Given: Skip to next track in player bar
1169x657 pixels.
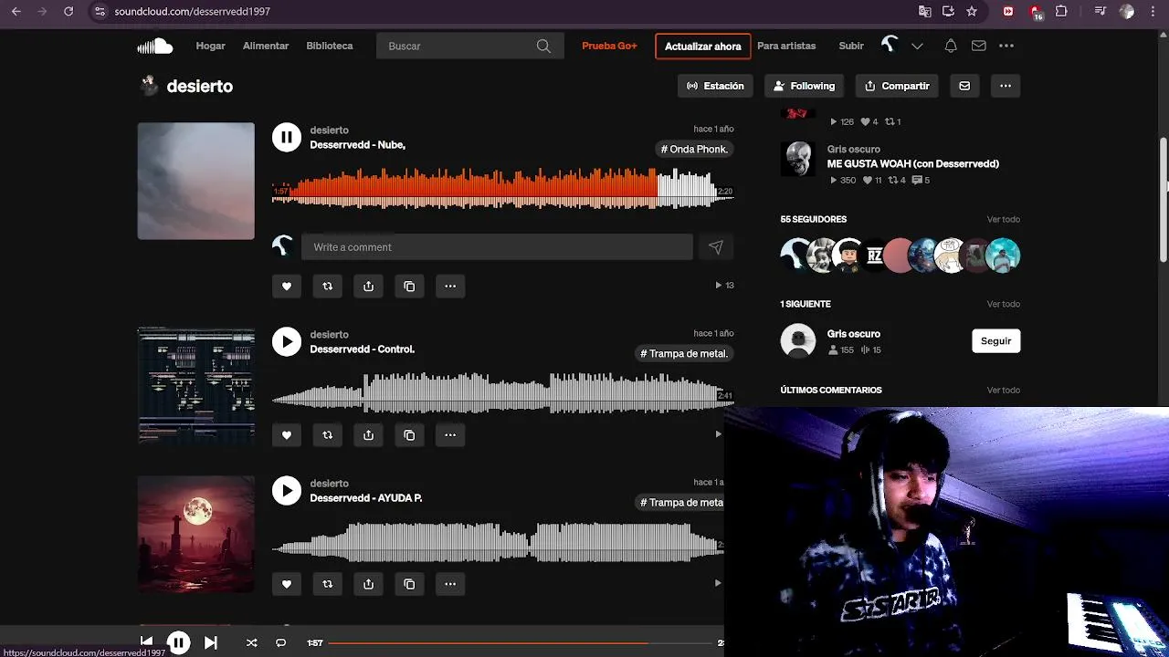Looking at the screenshot, I should click(x=210, y=642).
